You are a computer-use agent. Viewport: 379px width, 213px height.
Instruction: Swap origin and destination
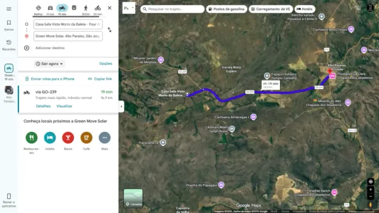coord(109,30)
